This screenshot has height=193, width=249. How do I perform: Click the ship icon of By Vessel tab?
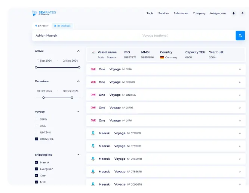coord(55,26)
